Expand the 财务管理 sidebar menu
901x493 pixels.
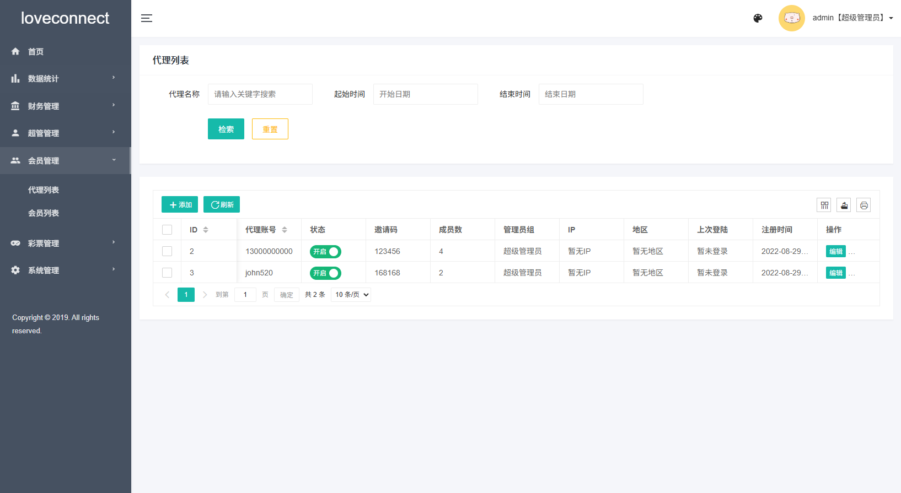click(x=65, y=106)
